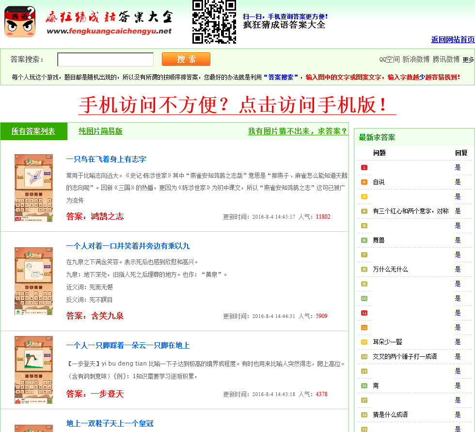The width and height of the screenshot is (475, 432).
Task: Click 是 reply link beside 万什么无什么
Action: point(458,269)
